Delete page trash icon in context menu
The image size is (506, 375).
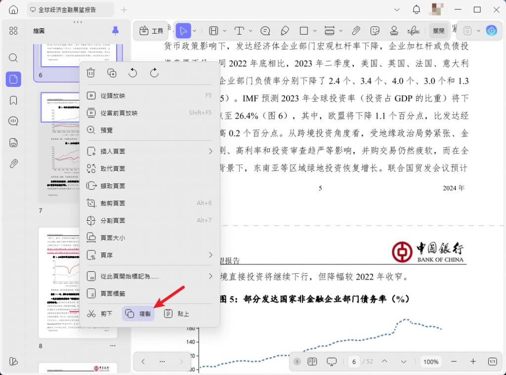[x=91, y=73]
